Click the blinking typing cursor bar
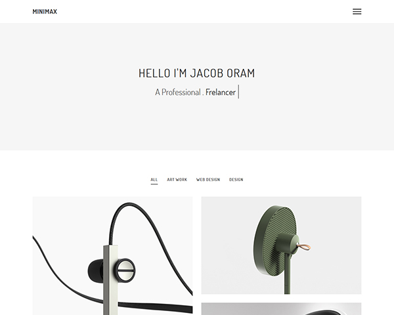 pyautogui.click(x=238, y=92)
